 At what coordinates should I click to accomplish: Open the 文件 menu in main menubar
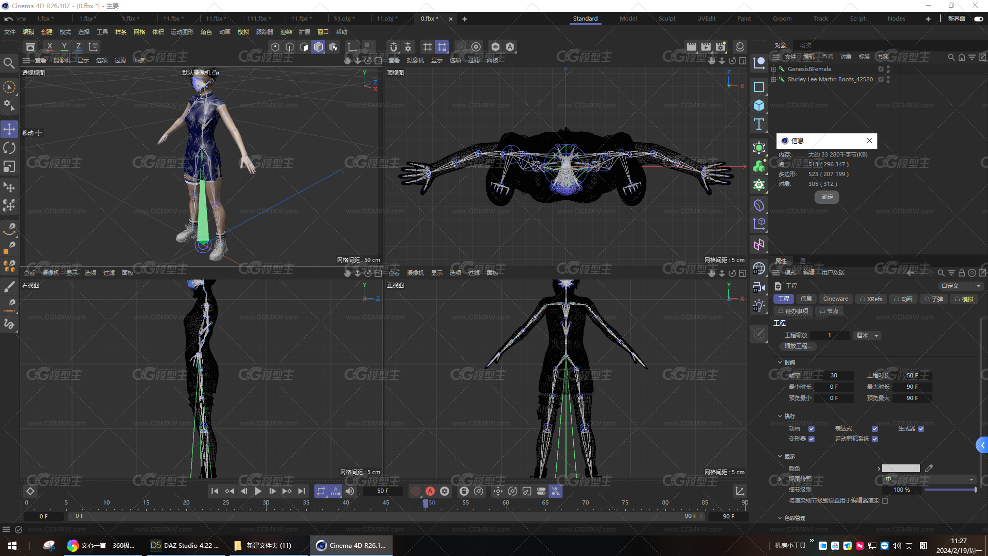pos(10,32)
